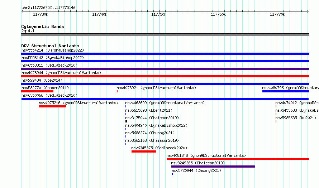Click the nsv4075216 (gnomADStructuralVariants) label
Viewport: 319px width, 188px height.
pos(78,103)
